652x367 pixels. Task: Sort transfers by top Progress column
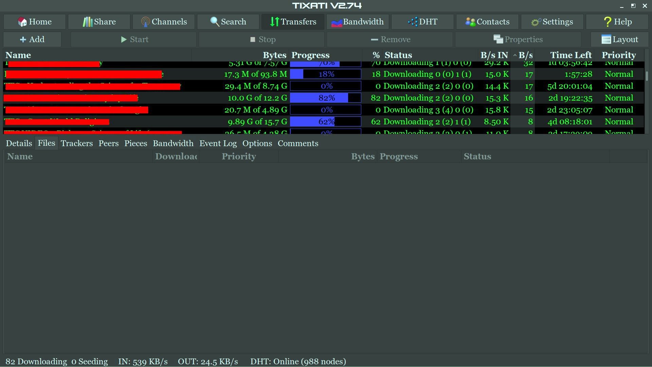pos(325,55)
